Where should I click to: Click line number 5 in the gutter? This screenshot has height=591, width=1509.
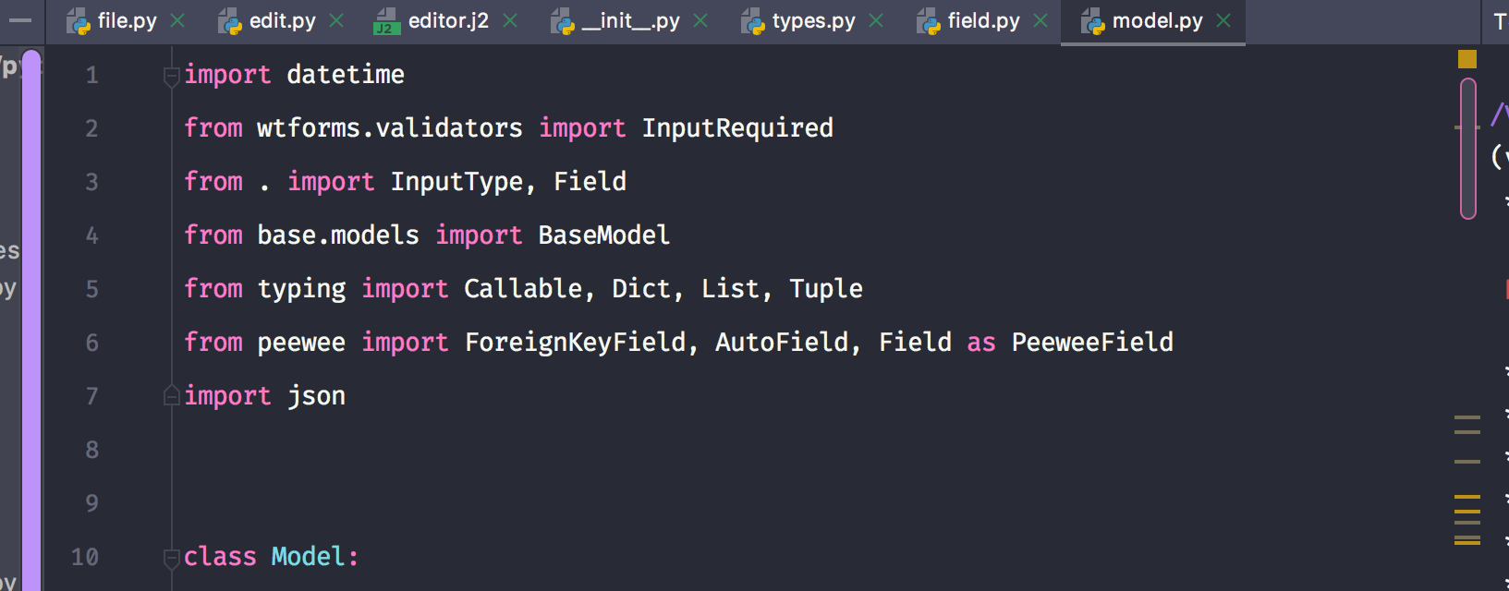91,289
